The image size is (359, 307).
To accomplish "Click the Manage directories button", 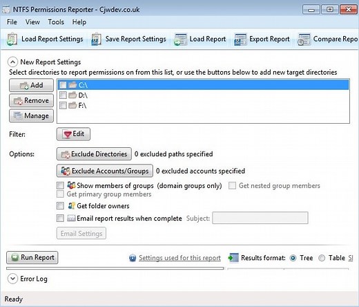I will [31, 115].
